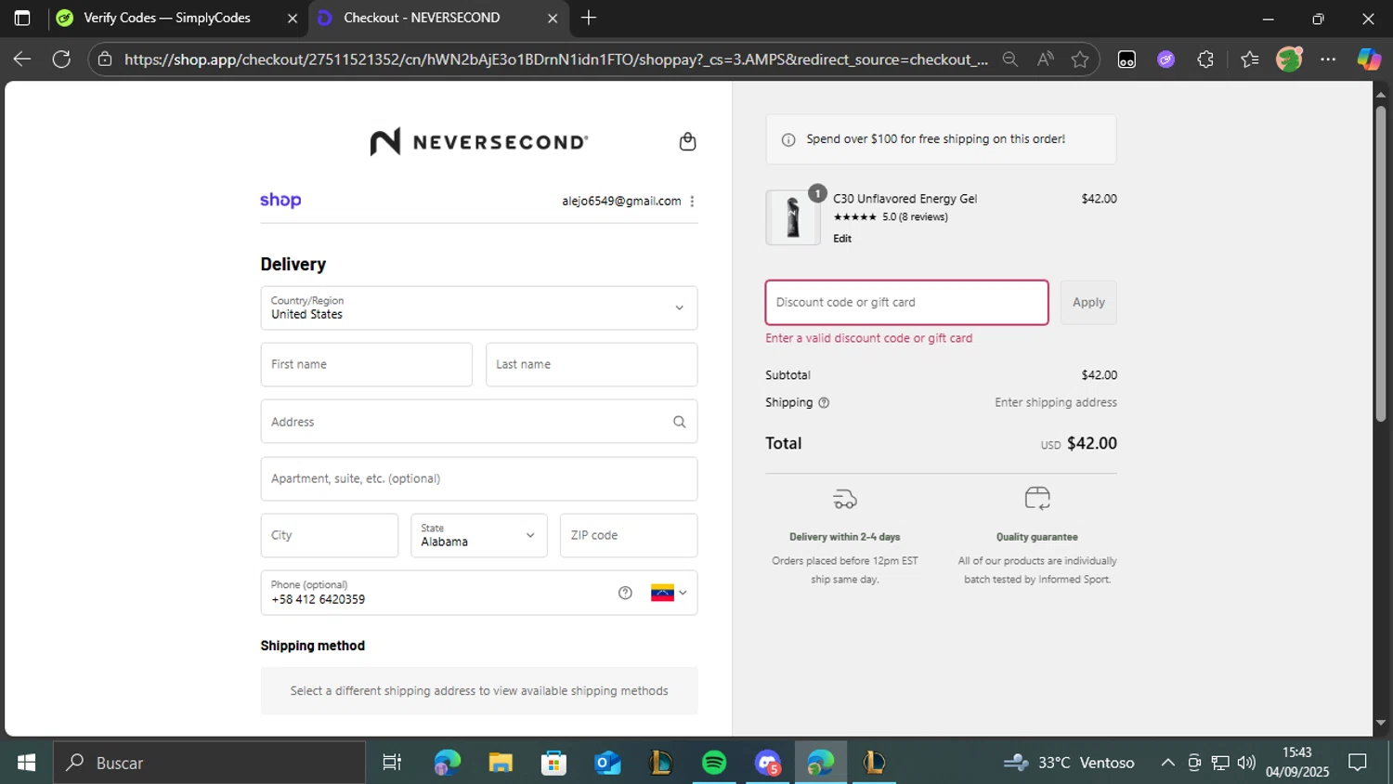The height and width of the screenshot is (784, 1393).
Task: Open Task View on the taskbar
Action: 392,763
